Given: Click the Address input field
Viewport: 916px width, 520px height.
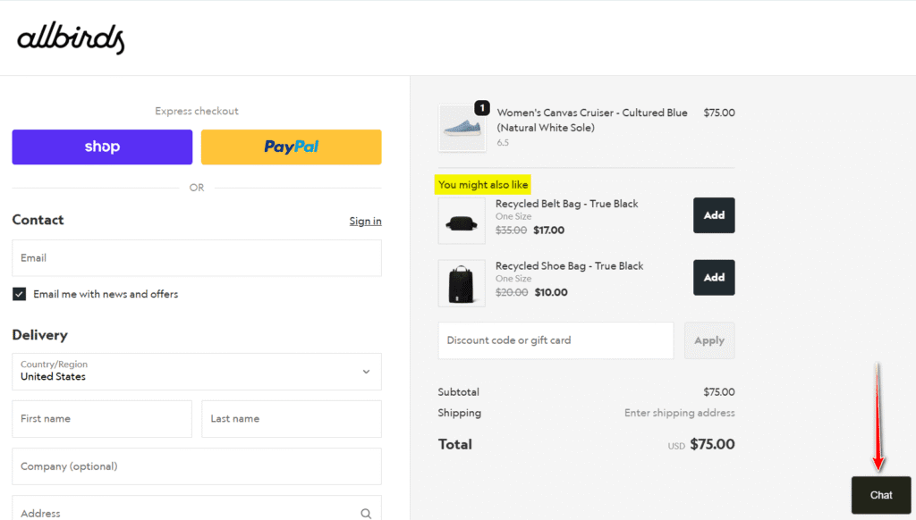Looking at the screenshot, I should [197, 508].
